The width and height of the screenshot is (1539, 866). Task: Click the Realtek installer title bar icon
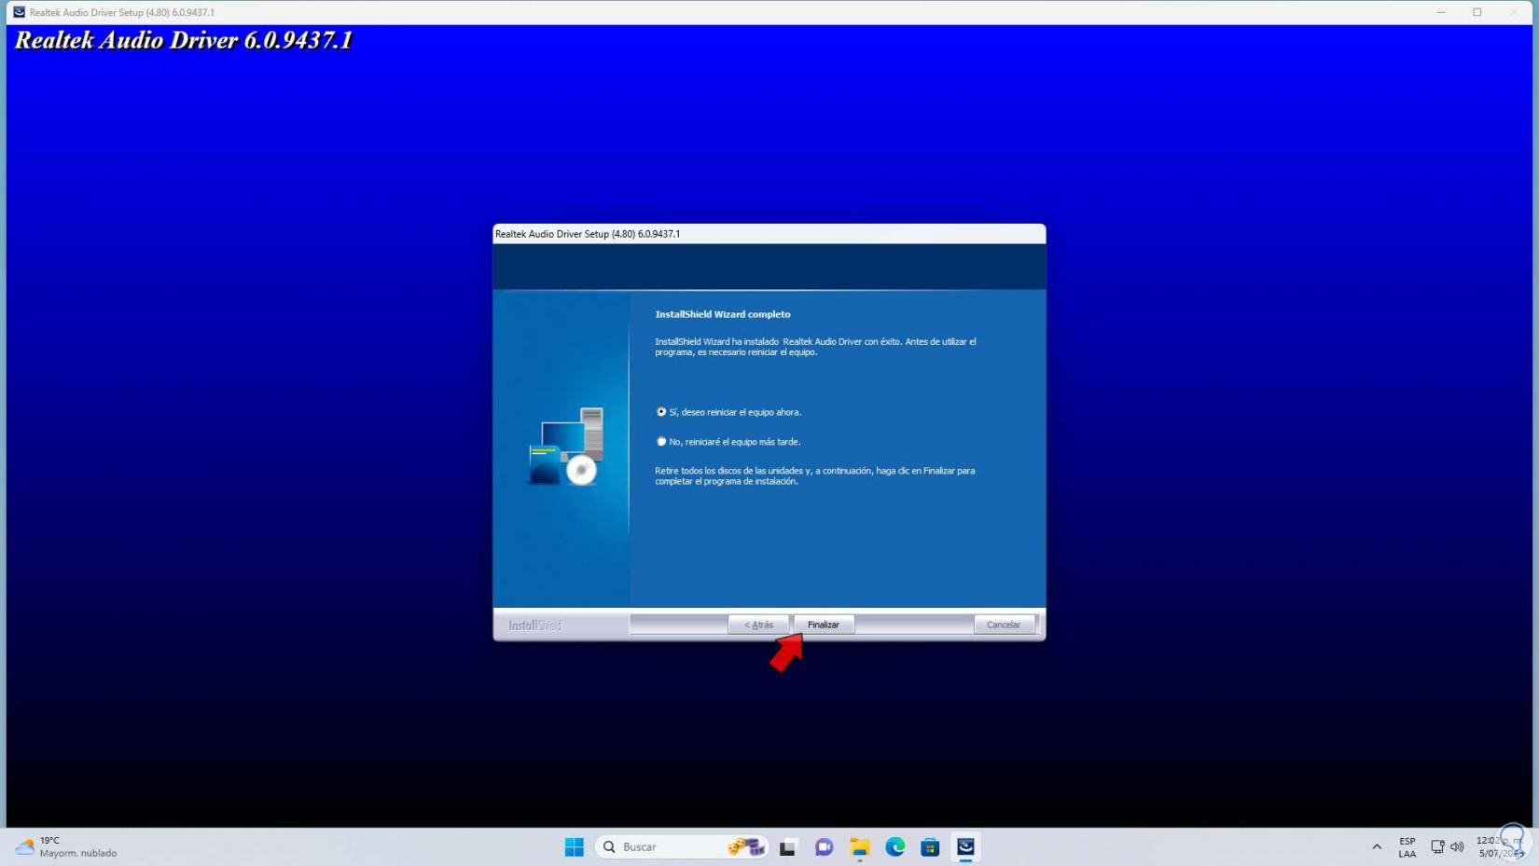19,12
